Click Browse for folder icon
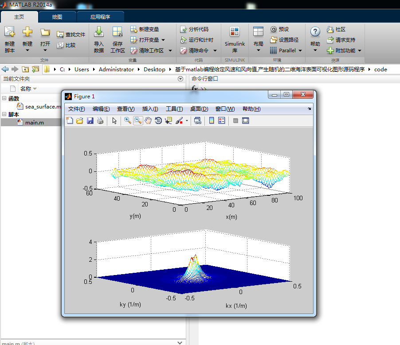Viewport: 400px width, 345px height. [x=35, y=69]
